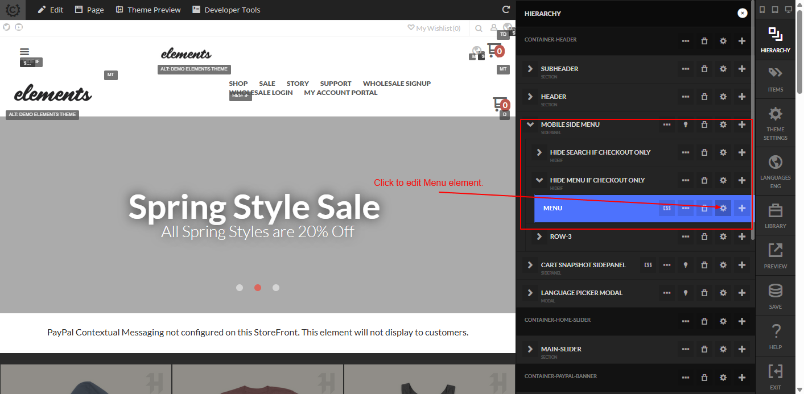Click the Save database icon
This screenshot has width=804, height=394.
[x=776, y=296]
